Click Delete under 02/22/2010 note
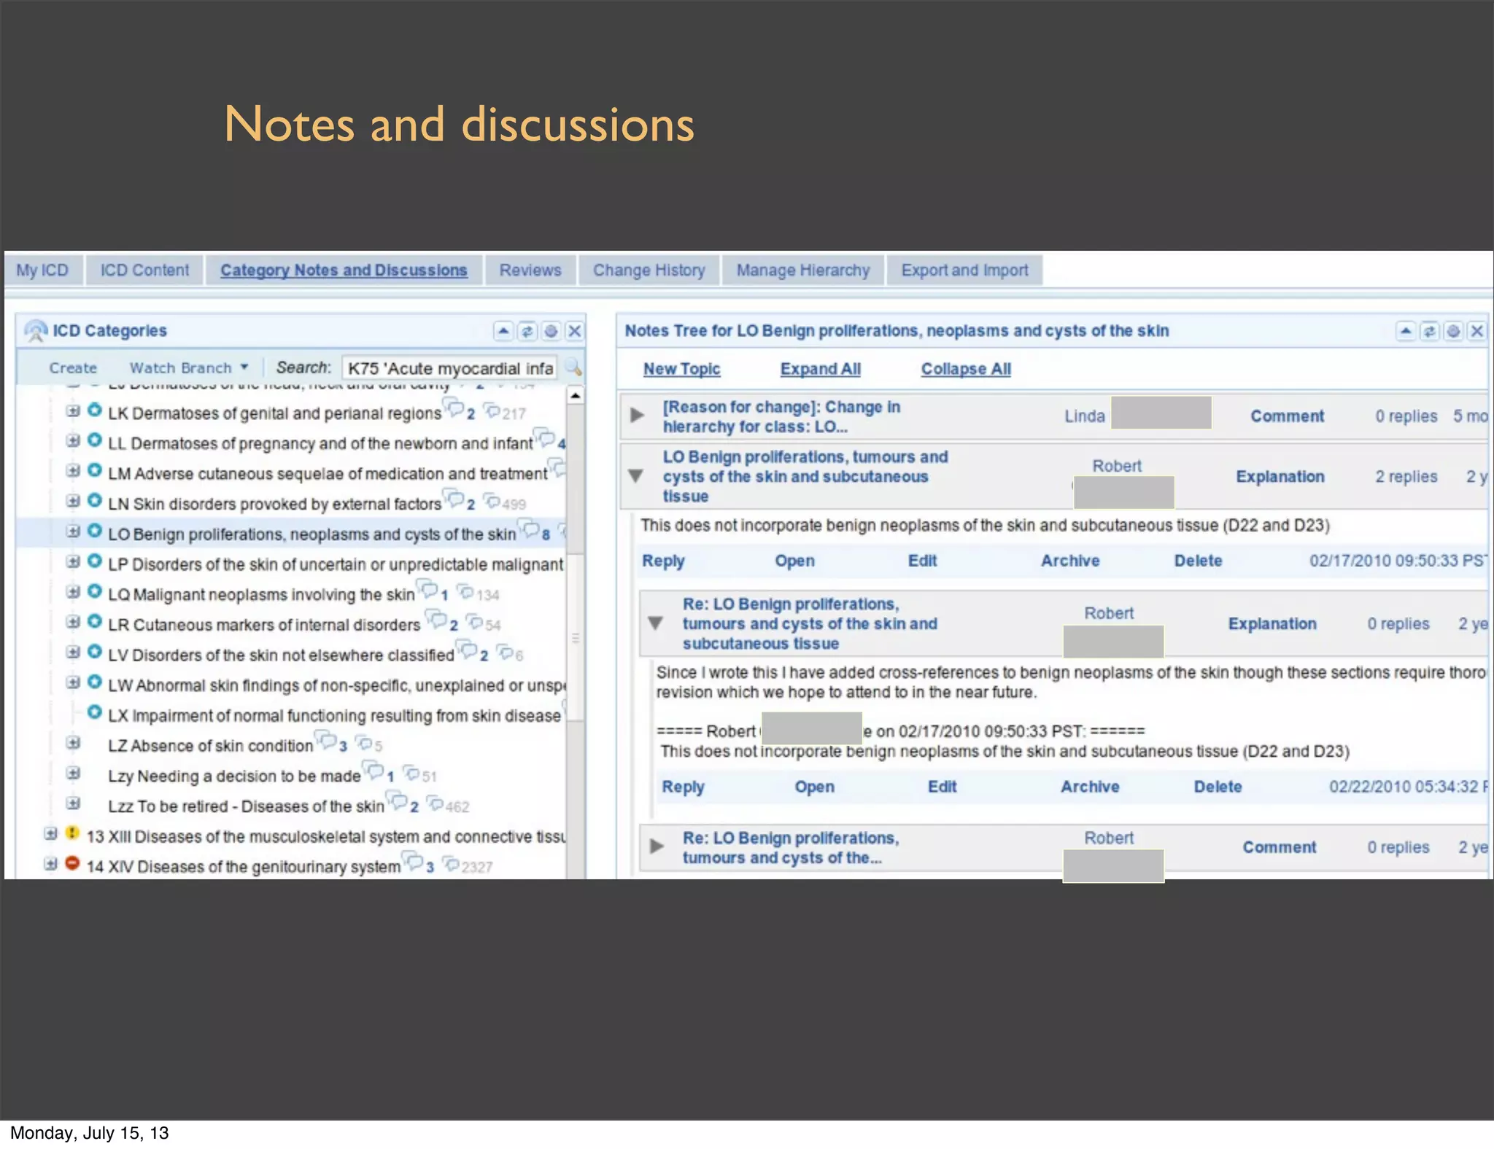1494x1149 pixels. click(1218, 787)
